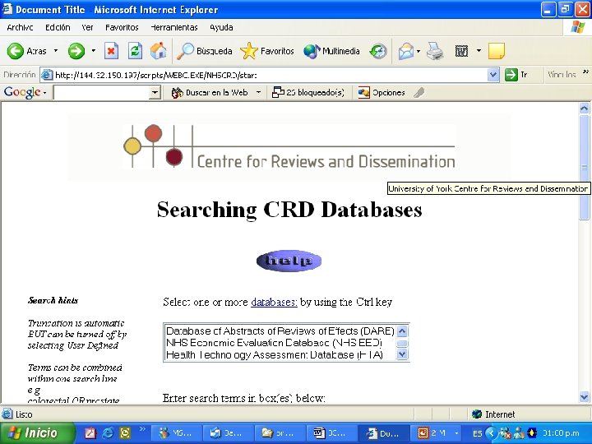Screen dimensions: 592x444
Task: Open Google toolbar Opciones
Action: [x=382, y=92]
